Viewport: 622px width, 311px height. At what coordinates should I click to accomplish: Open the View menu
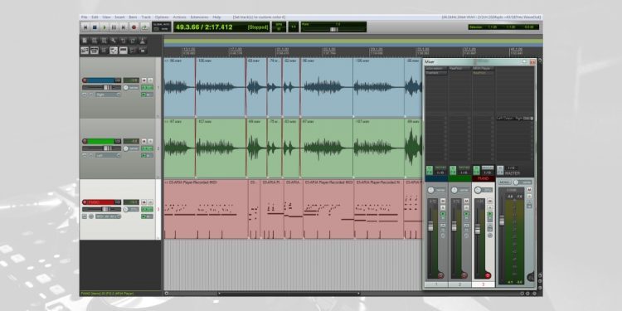tap(106, 17)
